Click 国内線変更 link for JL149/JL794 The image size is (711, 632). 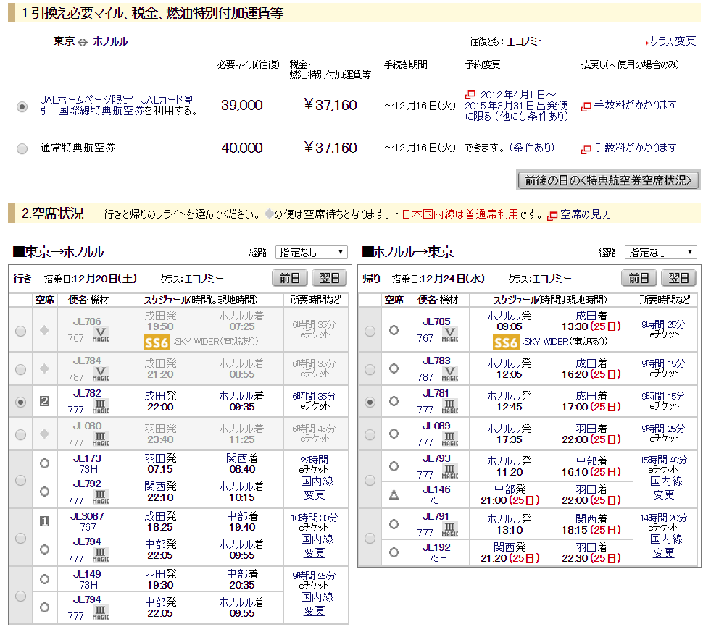point(317,604)
